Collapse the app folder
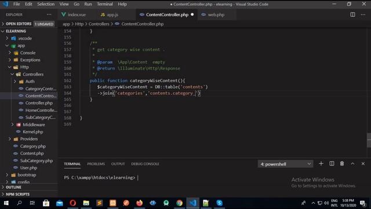This screenshot has width=371, height=209. point(29,45)
